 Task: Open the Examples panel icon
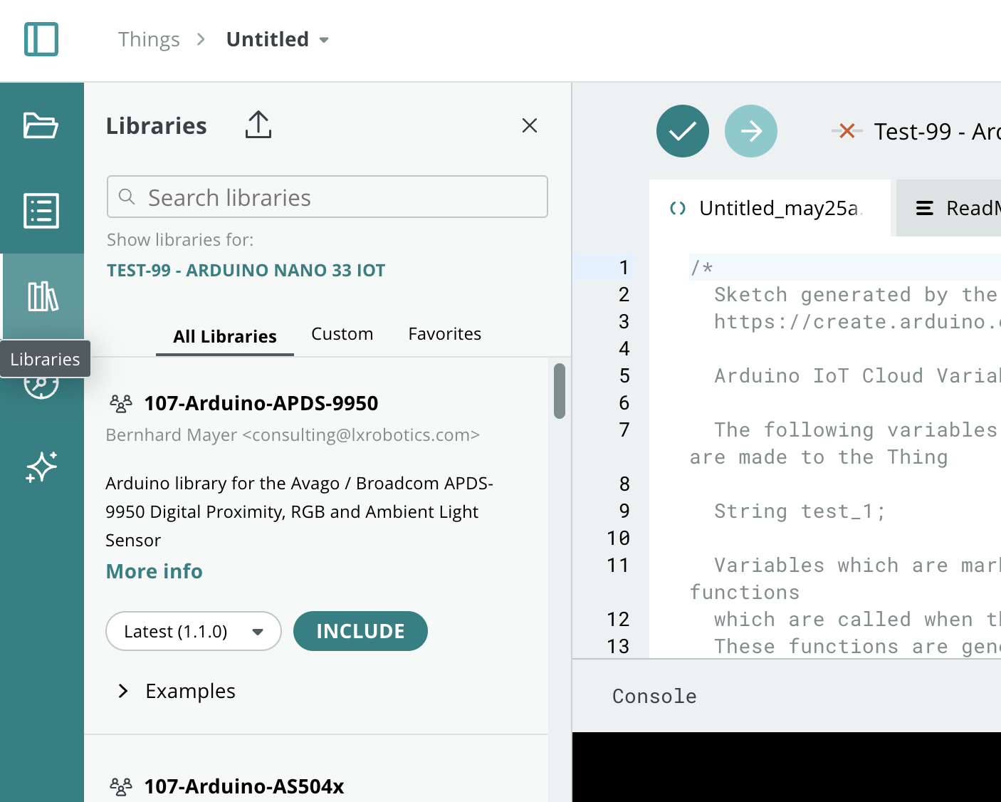pyautogui.click(x=41, y=211)
